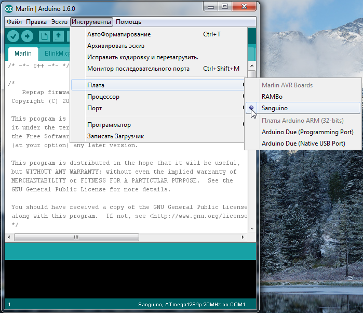Click the Verify checkmark toolbar icon
363x313 pixels.
(x=14, y=36)
